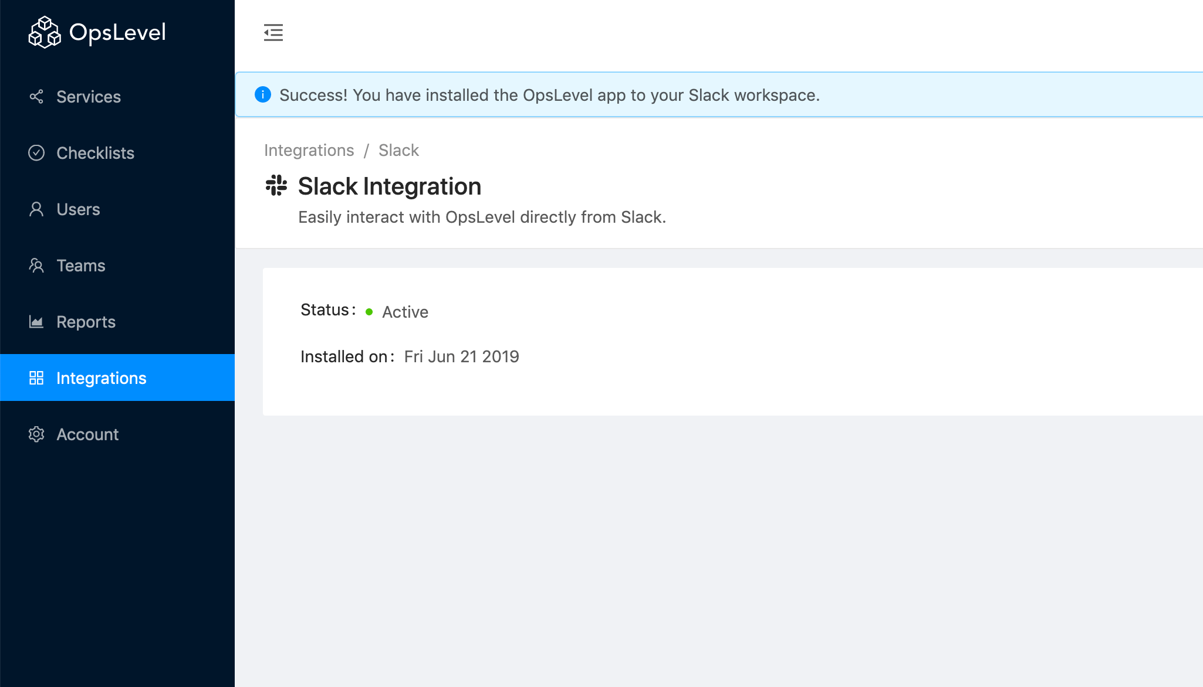Open the Services menu item
Screen dimensions: 1203x687
click(x=117, y=96)
